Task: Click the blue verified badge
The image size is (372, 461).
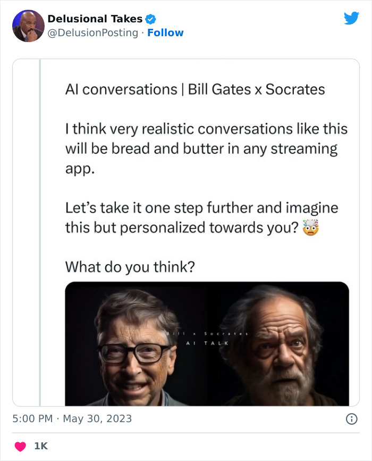Action: coord(151,19)
